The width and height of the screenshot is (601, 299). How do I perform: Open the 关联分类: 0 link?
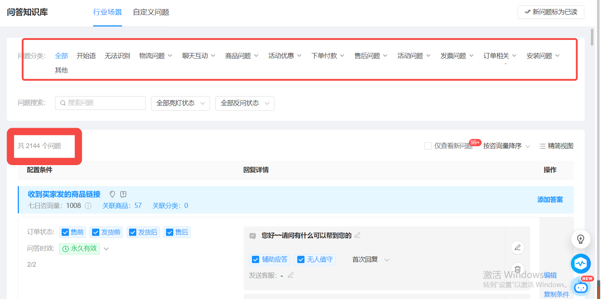170,206
